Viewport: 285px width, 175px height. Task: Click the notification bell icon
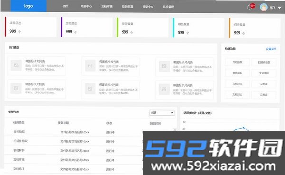click(x=249, y=8)
